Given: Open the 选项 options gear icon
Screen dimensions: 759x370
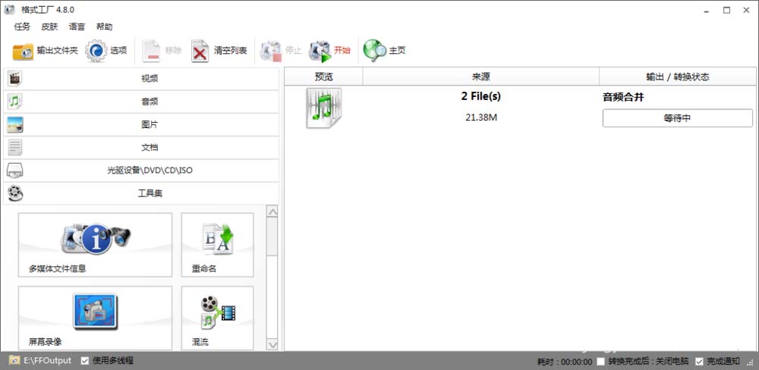Looking at the screenshot, I should click(96, 50).
